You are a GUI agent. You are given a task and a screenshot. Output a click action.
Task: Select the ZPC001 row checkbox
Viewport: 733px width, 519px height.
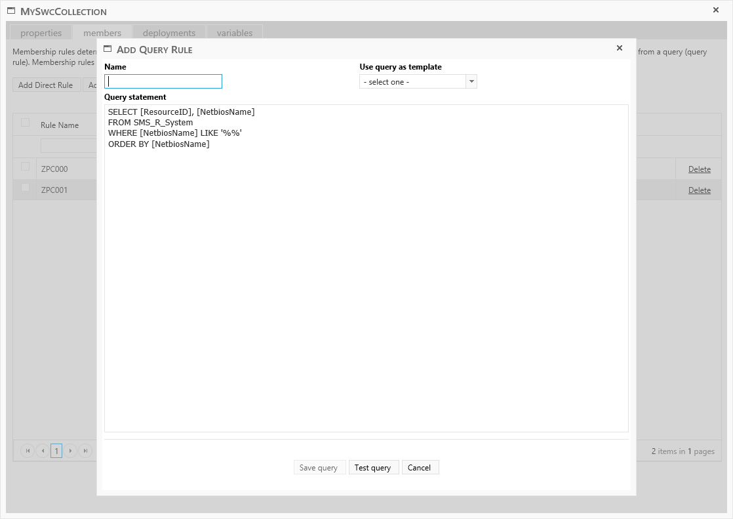pos(26,188)
